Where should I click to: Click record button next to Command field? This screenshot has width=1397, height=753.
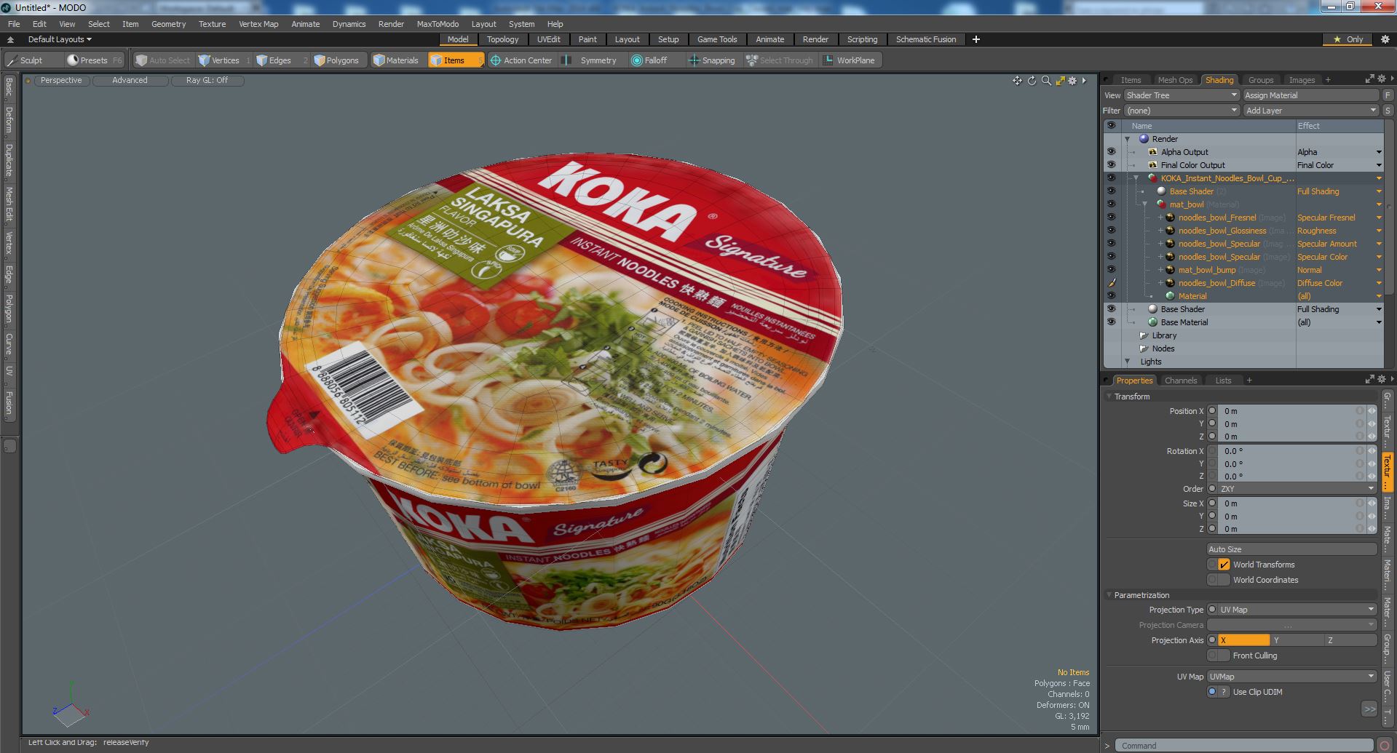(1384, 745)
